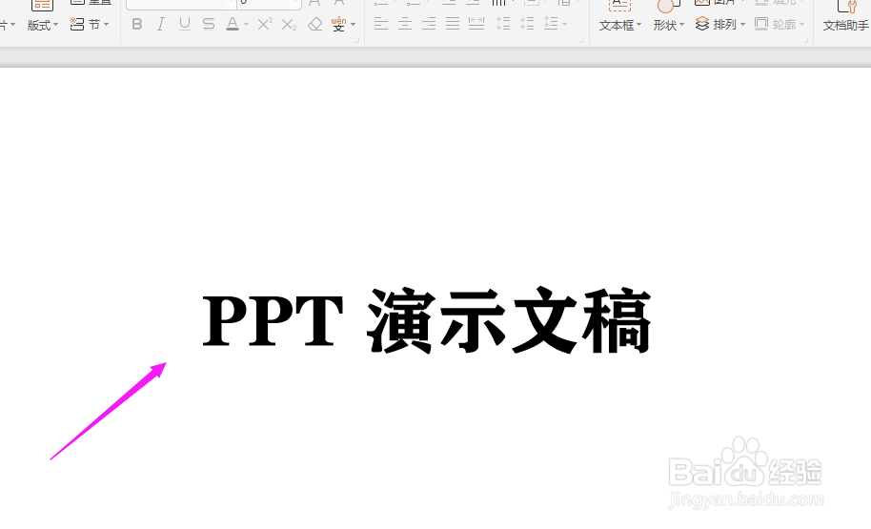This screenshot has width=871, height=529.
Task: Toggle bold formatting
Action: (x=136, y=25)
